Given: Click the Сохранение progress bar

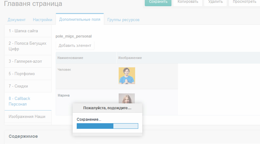Looking at the screenshot, I should click(107, 126).
